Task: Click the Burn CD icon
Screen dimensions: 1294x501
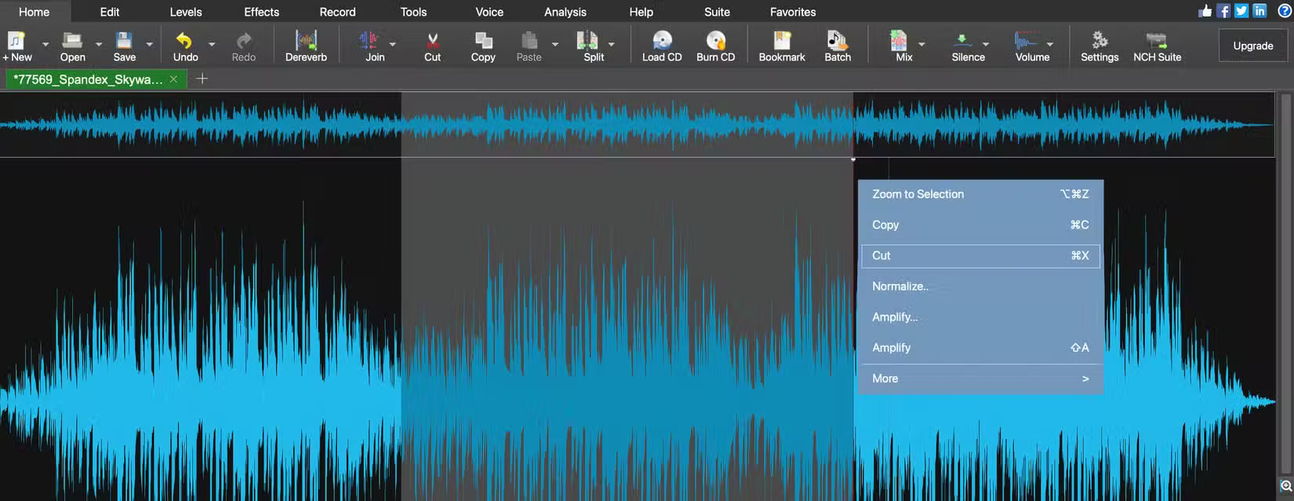Action: pyautogui.click(x=715, y=41)
